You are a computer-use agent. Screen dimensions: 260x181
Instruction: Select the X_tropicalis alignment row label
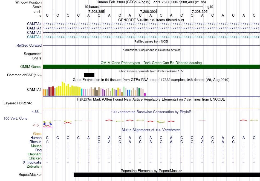pos(32,162)
